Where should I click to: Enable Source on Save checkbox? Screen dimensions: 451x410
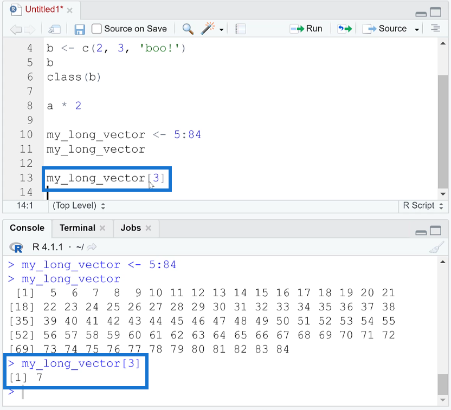(96, 29)
